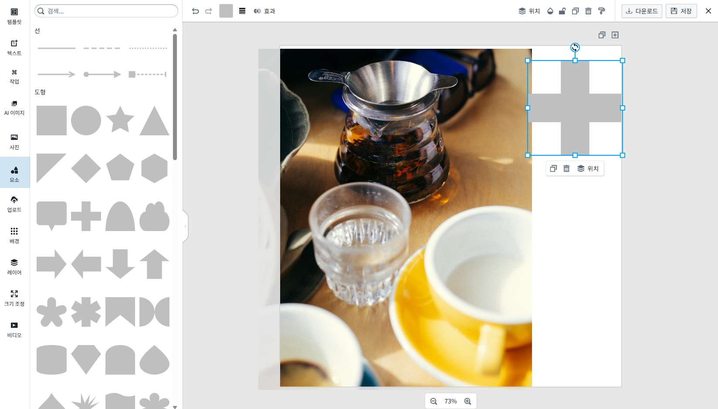
Task: Click the paint roller style copy icon
Action: click(x=602, y=11)
